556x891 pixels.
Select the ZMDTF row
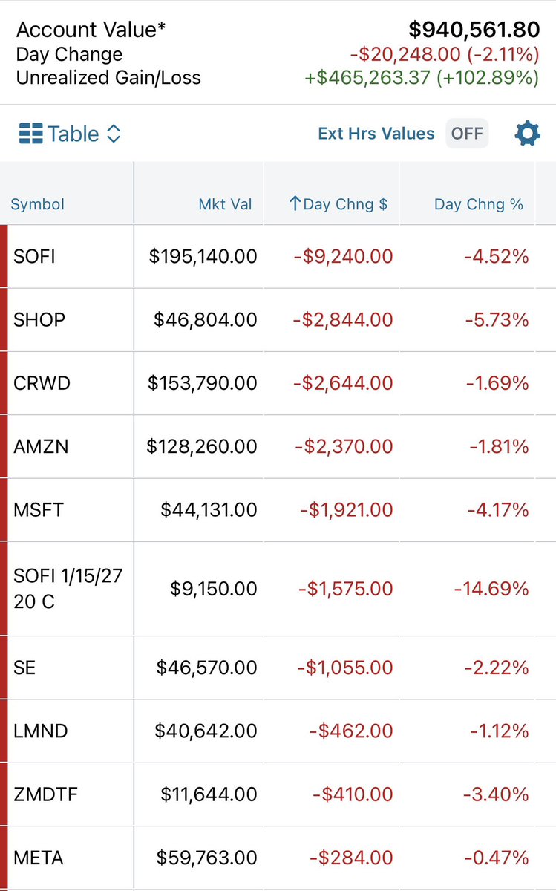[278, 794]
